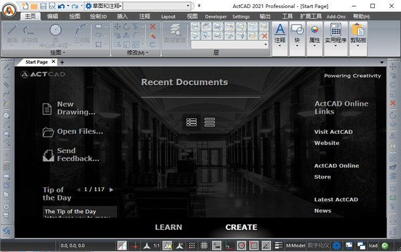The width and height of the screenshot is (401, 252).
Task: Click the green checkmark icon in status bar
Action: [x=385, y=245]
